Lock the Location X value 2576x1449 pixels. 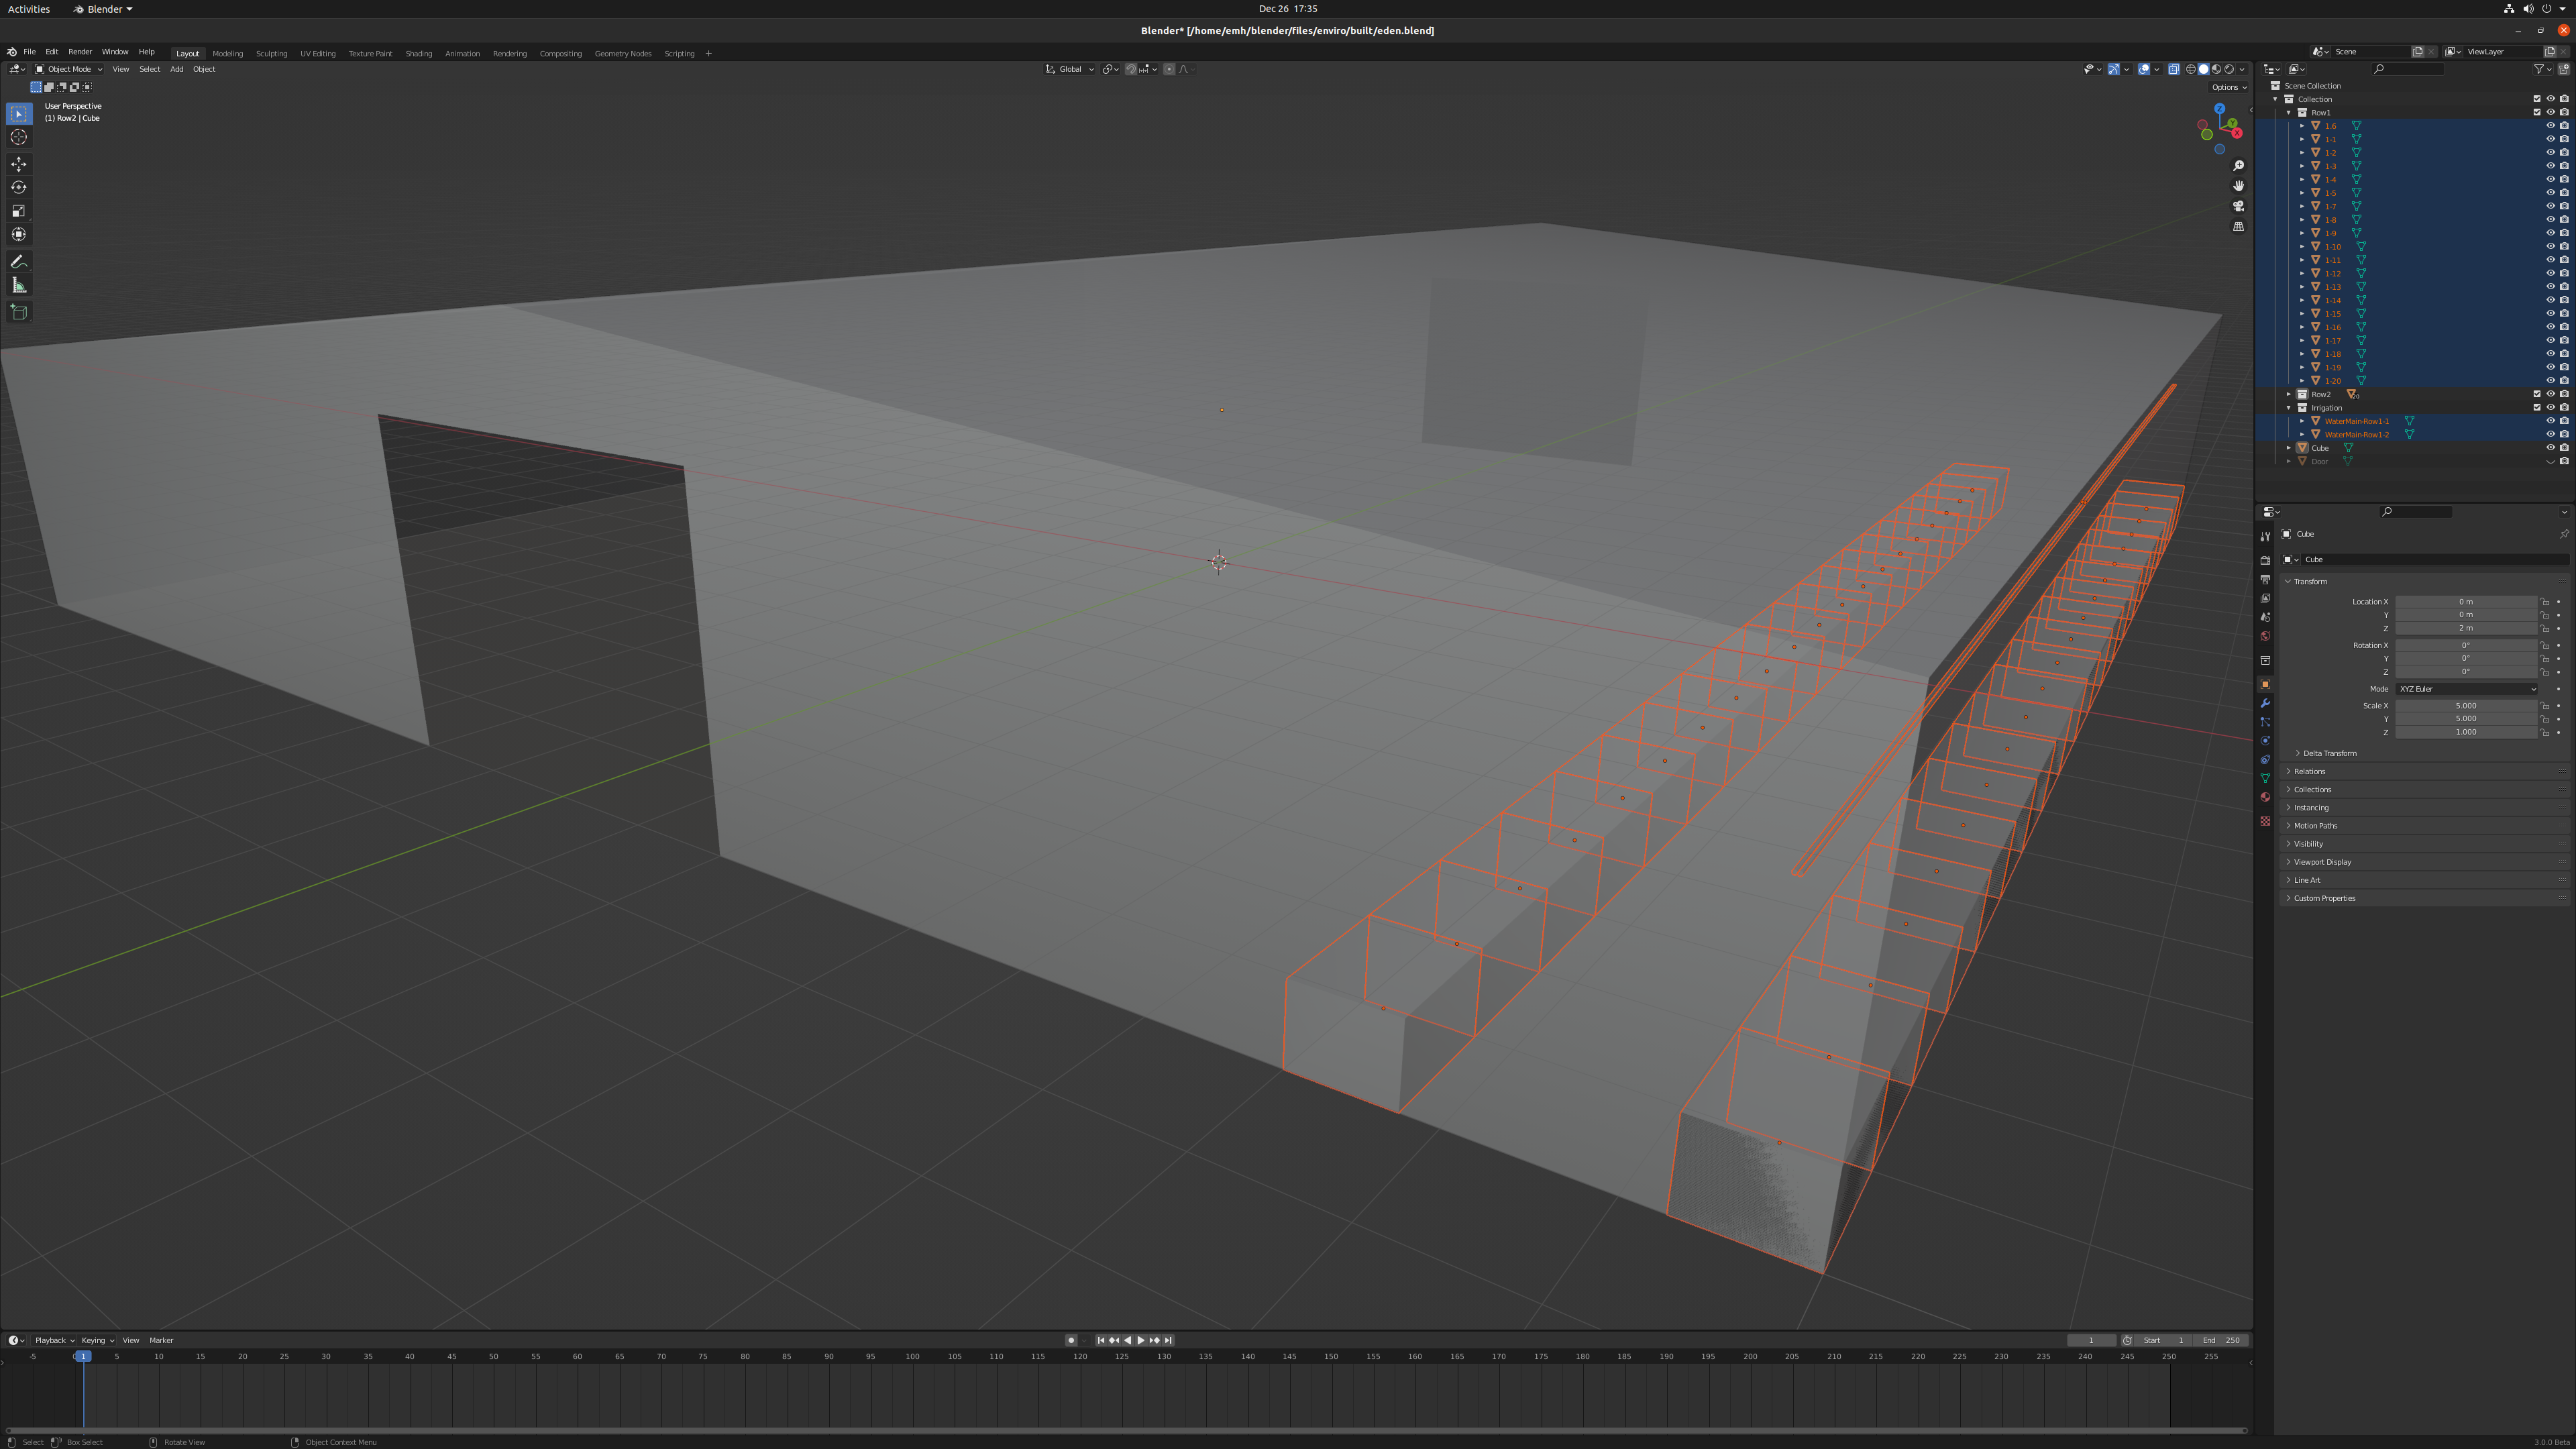[x=2545, y=602]
